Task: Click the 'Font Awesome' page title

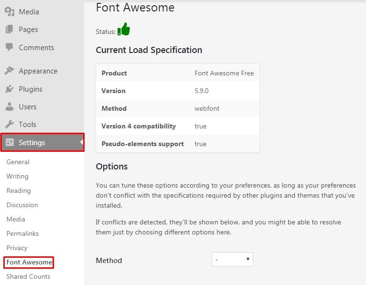Action: point(135,8)
